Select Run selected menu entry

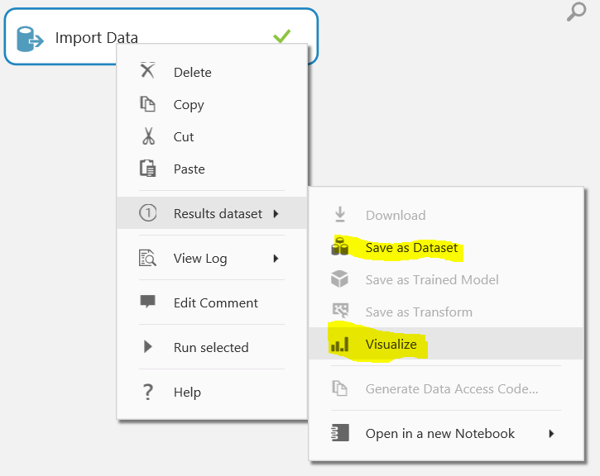pos(212,347)
